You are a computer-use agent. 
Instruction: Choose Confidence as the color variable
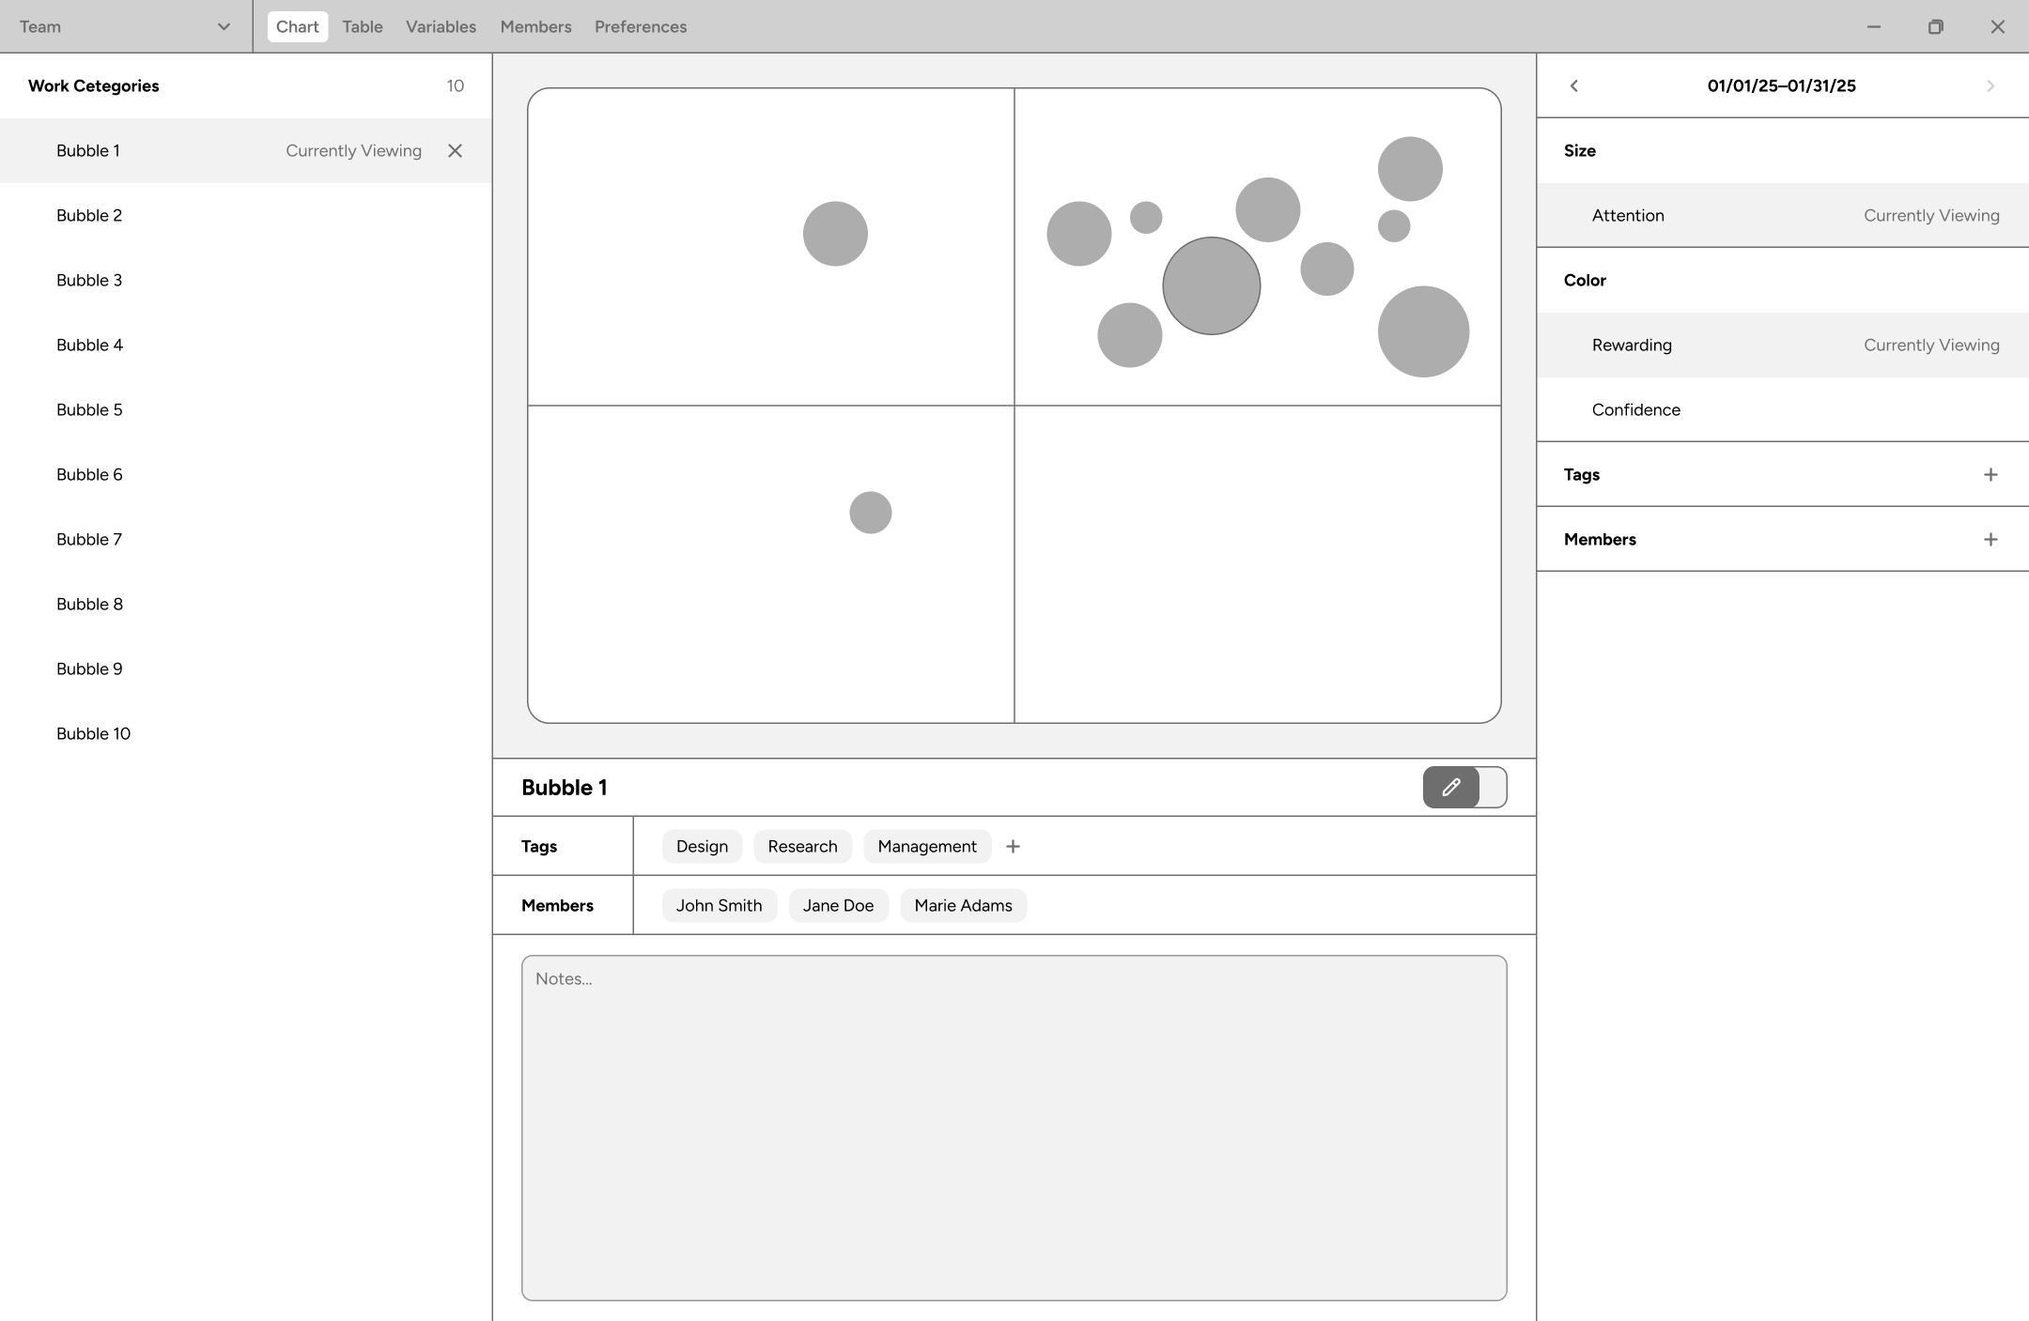pos(1783,409)
